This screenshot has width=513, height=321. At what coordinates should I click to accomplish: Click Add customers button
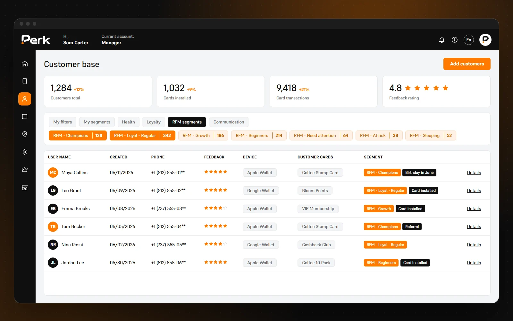click(x=467, y=64)
